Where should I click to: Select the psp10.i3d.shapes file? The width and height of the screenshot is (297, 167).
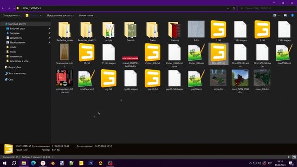pyautogui.click(x=174, y=80)
